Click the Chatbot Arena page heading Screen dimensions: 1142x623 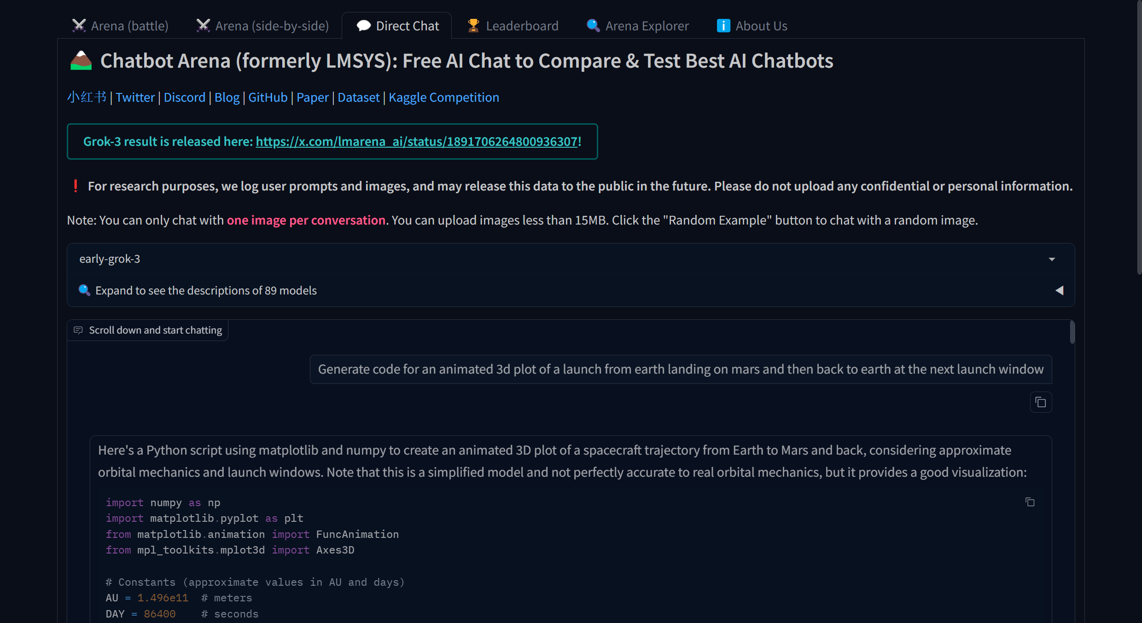466,60
